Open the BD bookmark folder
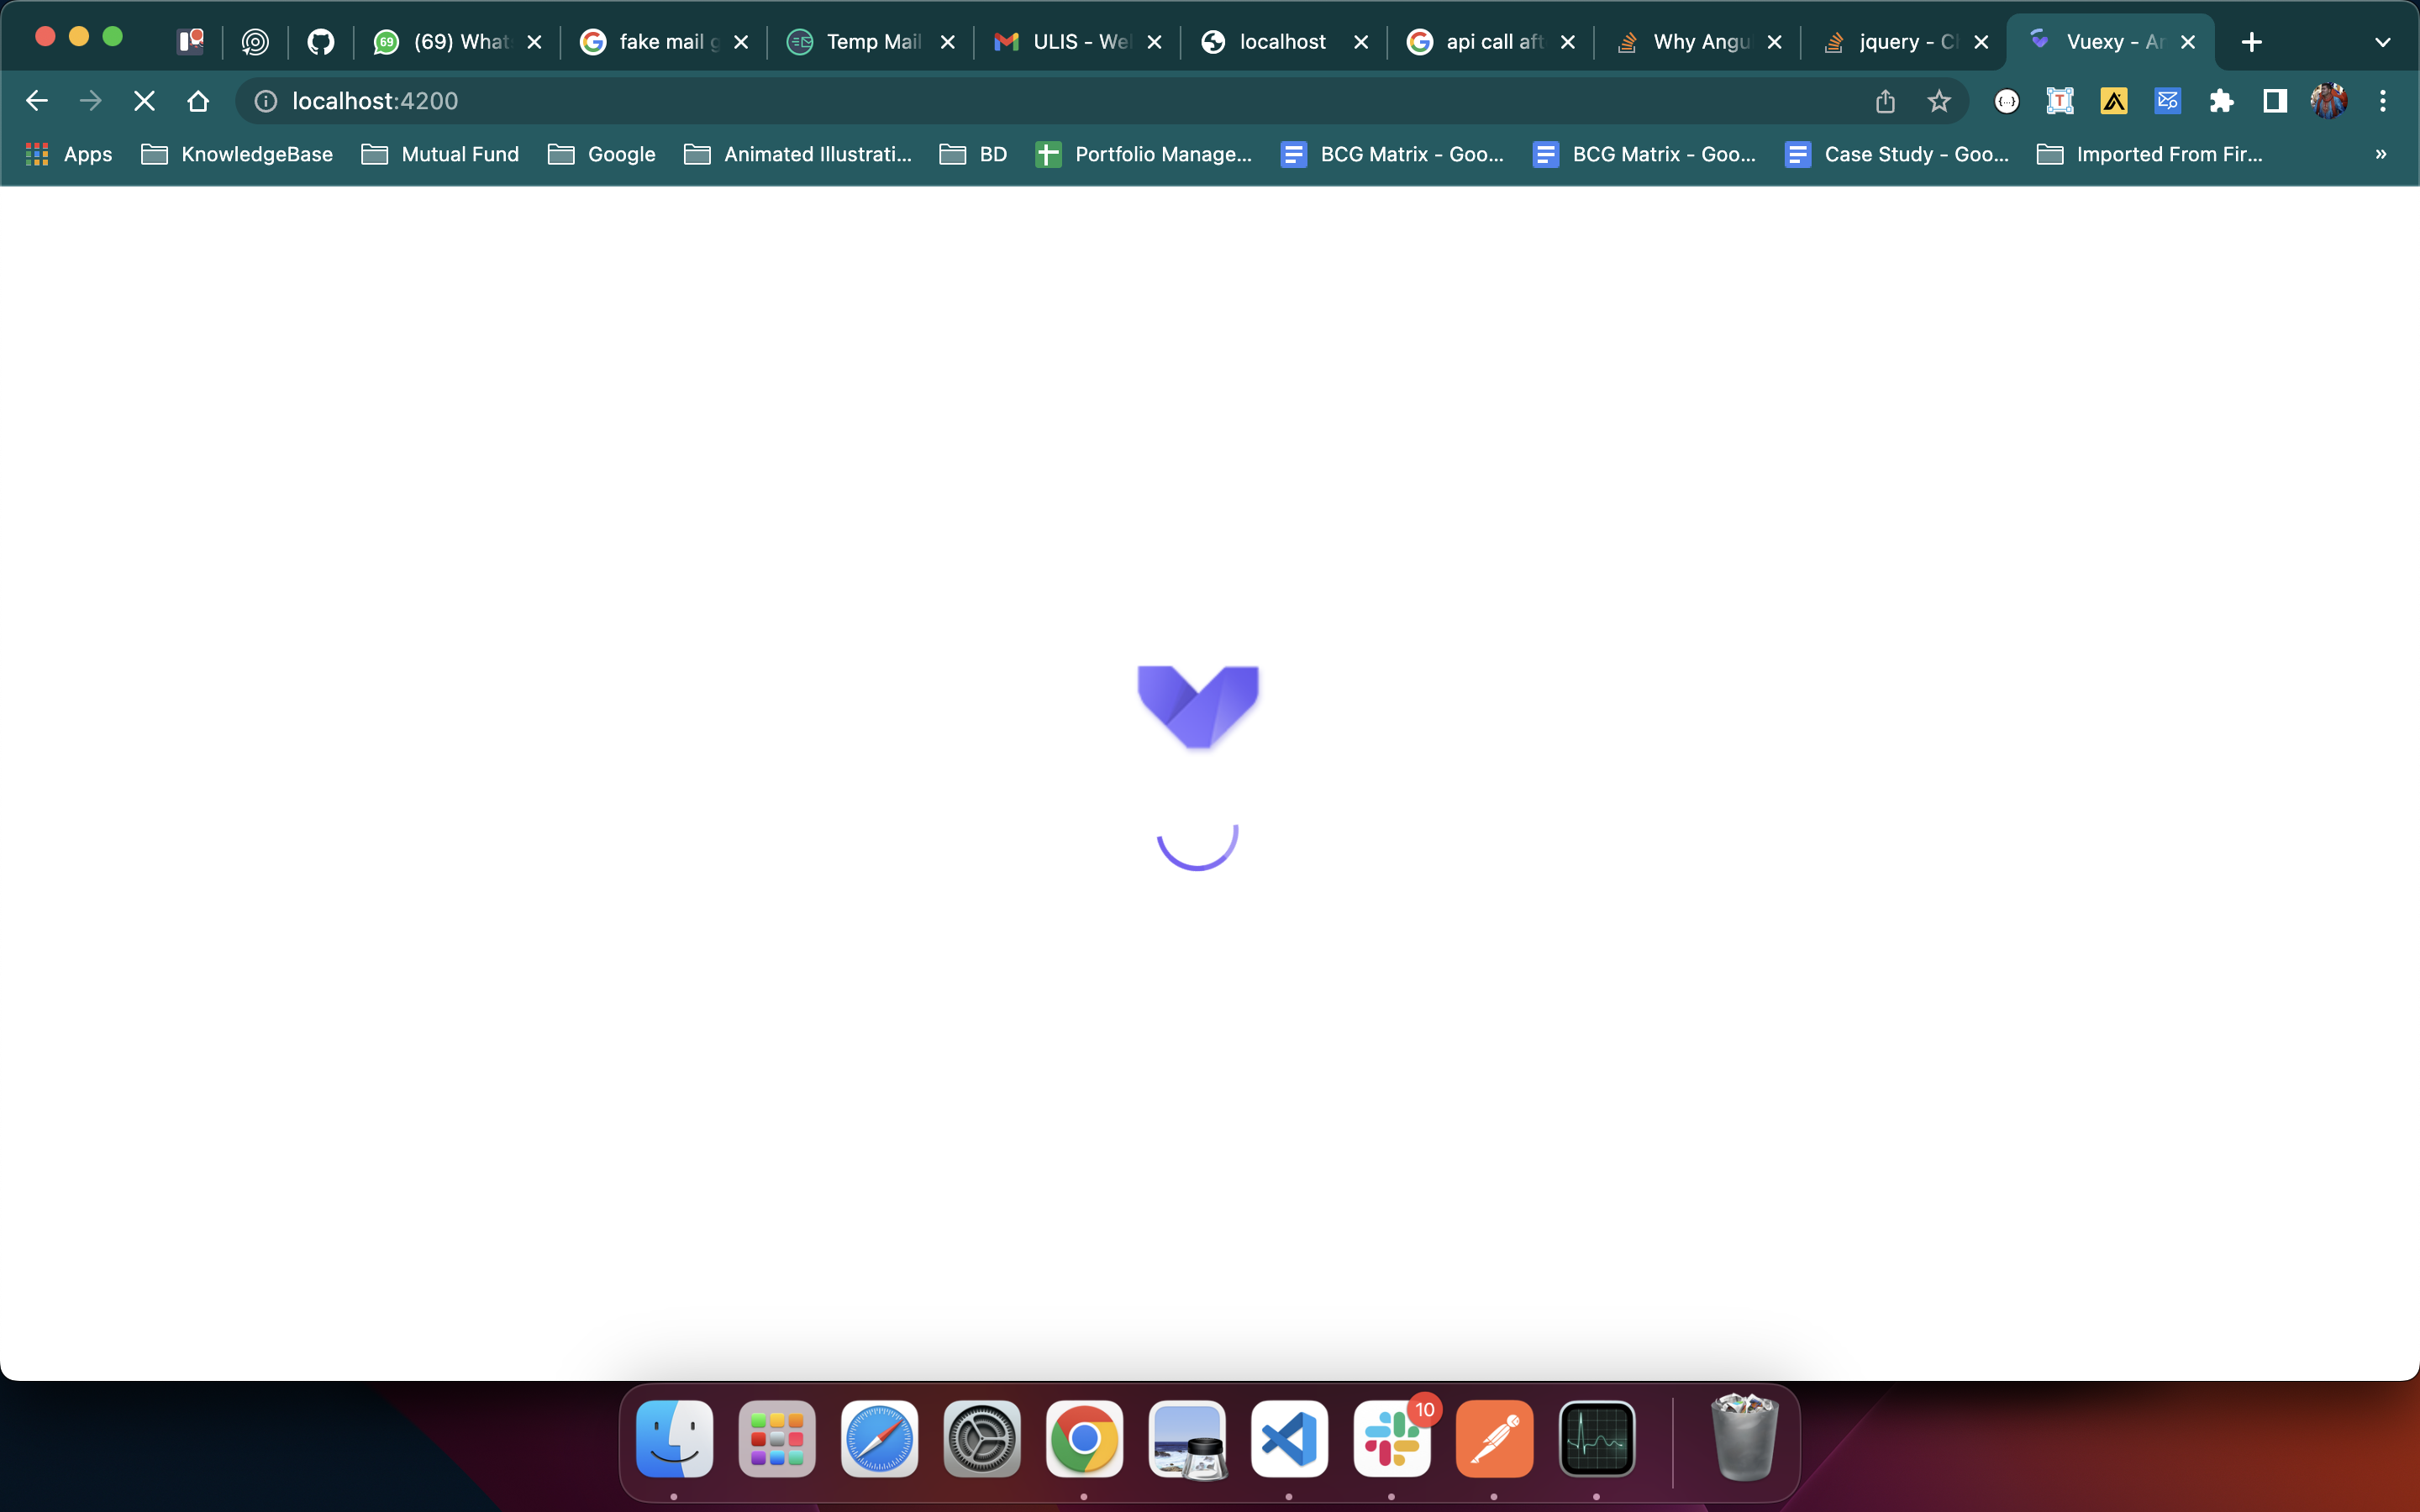The width and height of the screenshot is (2420, 1512). point(973,154)
